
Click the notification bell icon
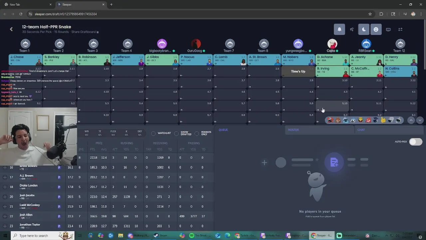[339, 29]
